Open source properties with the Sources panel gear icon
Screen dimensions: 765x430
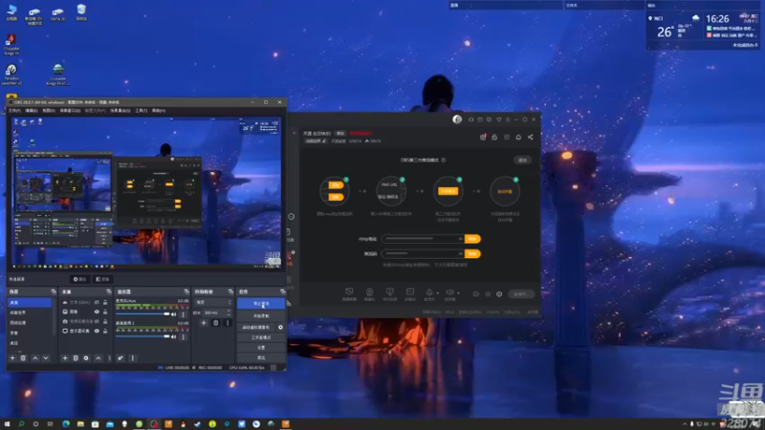[86, 357]
